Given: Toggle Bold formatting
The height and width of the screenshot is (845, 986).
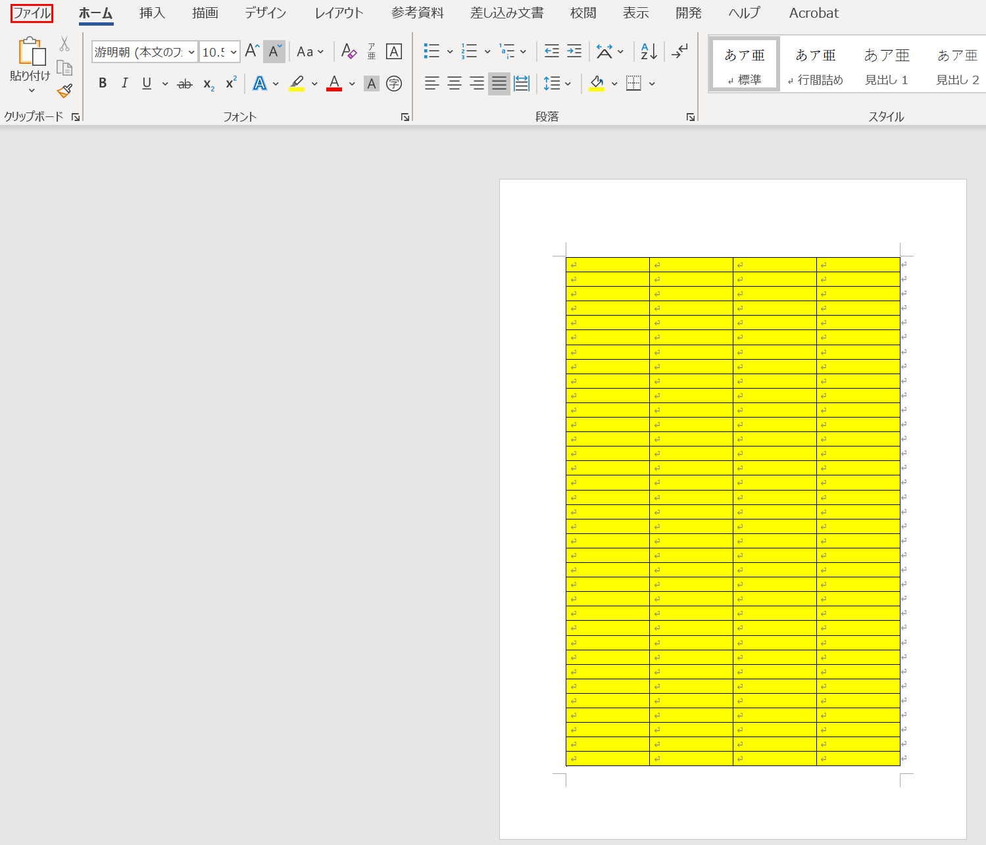Looking at the screenshot, I should pyautogui.click(x=103, y=84).
